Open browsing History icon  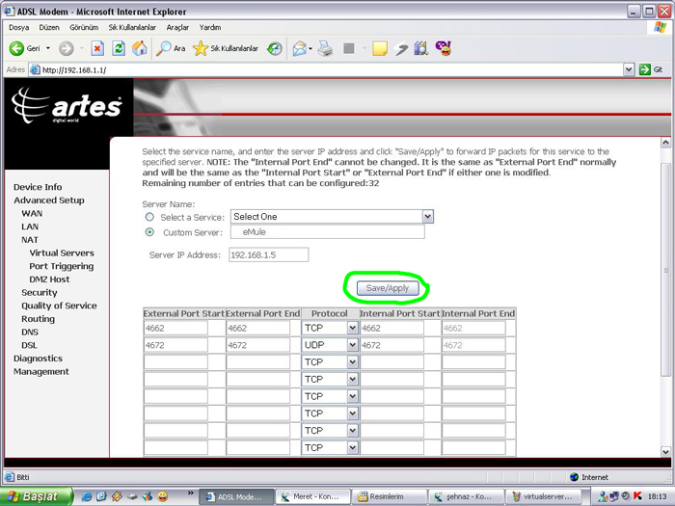pos(274,48)
